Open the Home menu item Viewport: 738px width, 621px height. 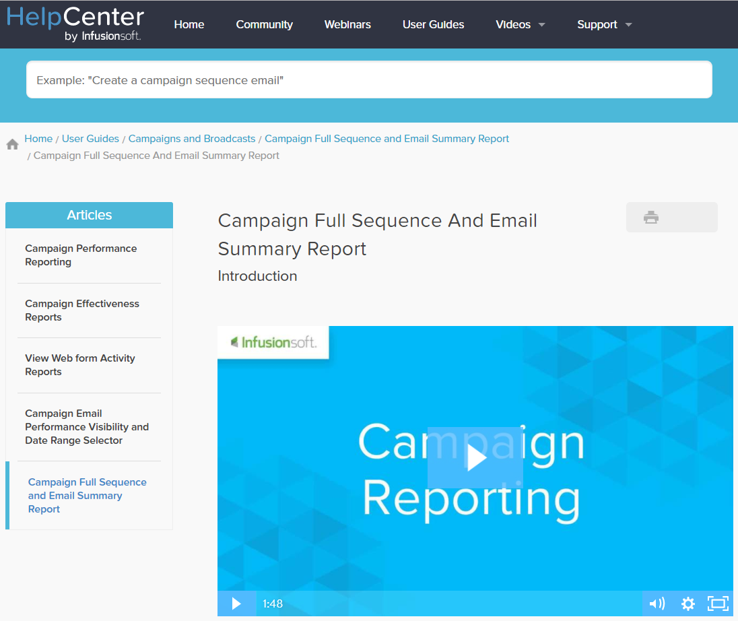[x=189, y=24]
